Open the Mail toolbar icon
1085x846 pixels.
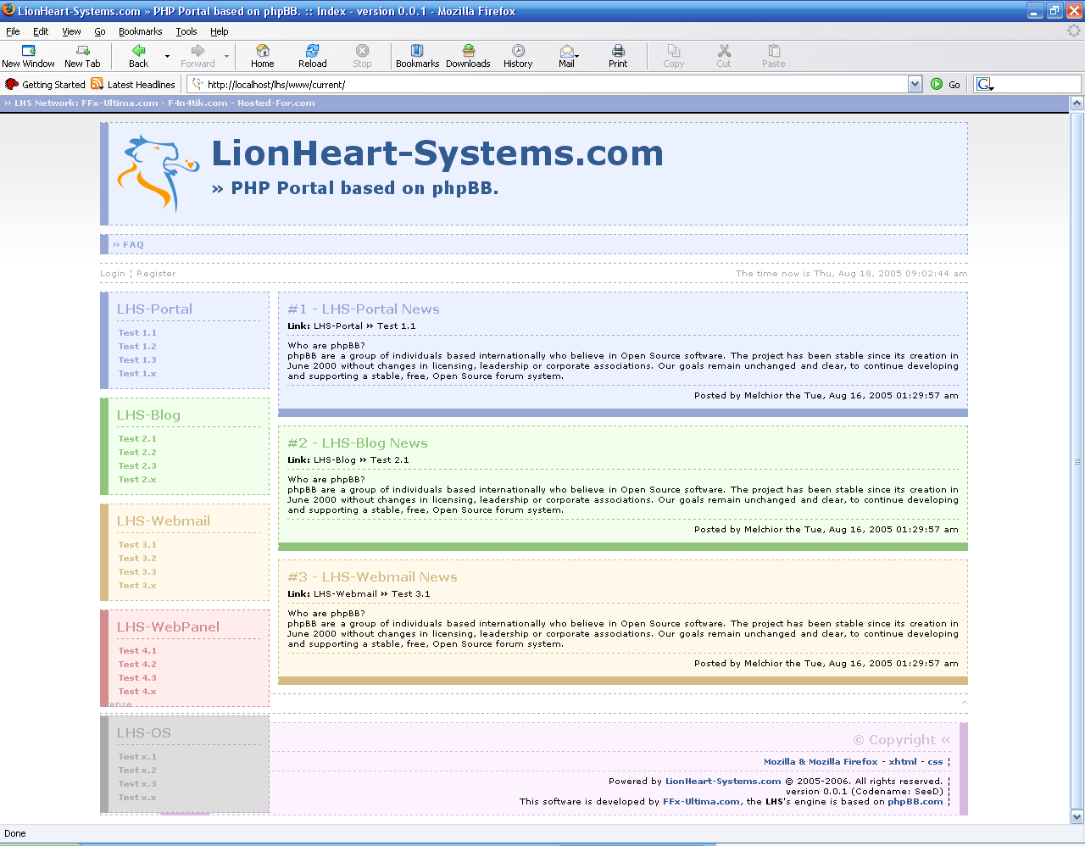pos(566,57)
